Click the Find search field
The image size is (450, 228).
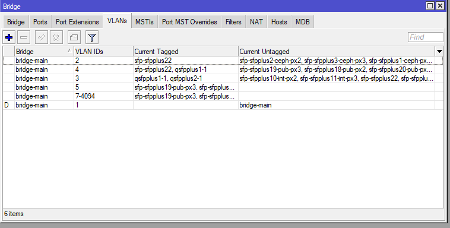[x=426, y=37]
